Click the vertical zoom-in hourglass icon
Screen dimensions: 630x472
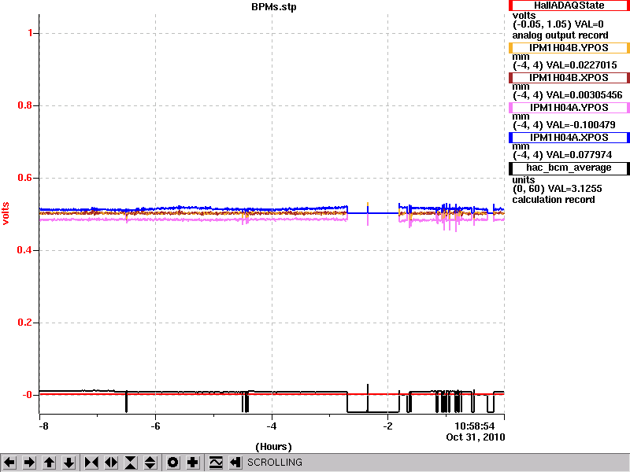click(x=131, y=463)
